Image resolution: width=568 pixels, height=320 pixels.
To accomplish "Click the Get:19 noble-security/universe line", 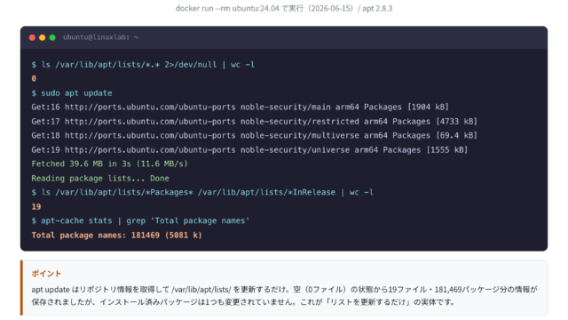I will pyautogui.click(x=249, y=149).
